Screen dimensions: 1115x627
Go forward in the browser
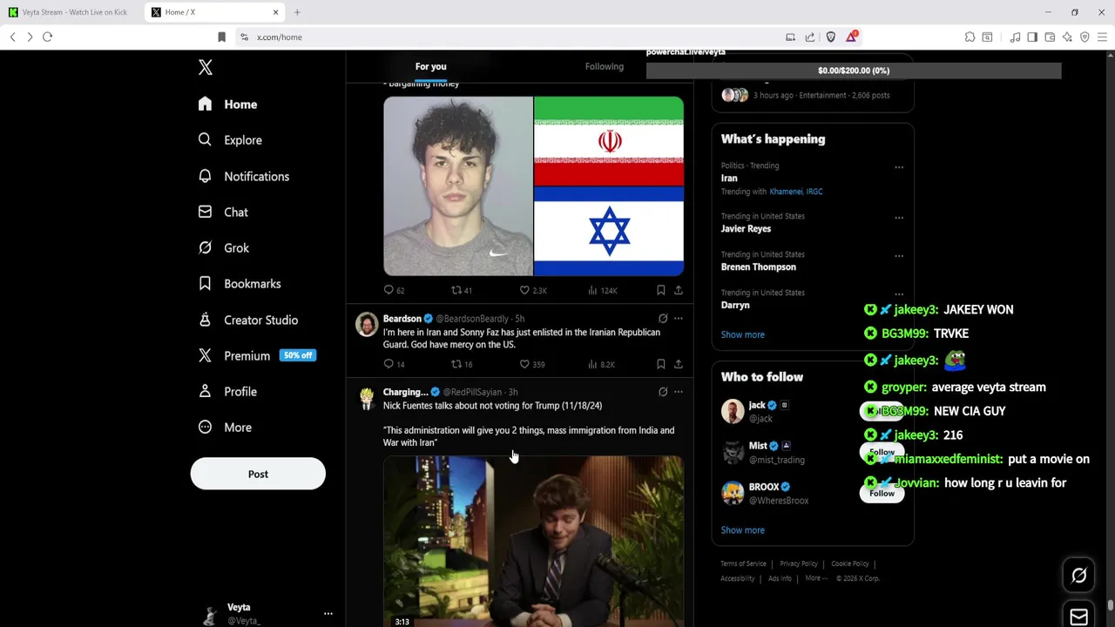[30, 37]
